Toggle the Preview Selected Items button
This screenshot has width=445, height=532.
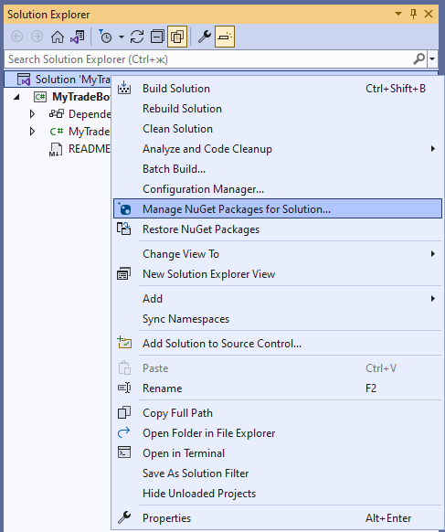[x=225, y=37]
